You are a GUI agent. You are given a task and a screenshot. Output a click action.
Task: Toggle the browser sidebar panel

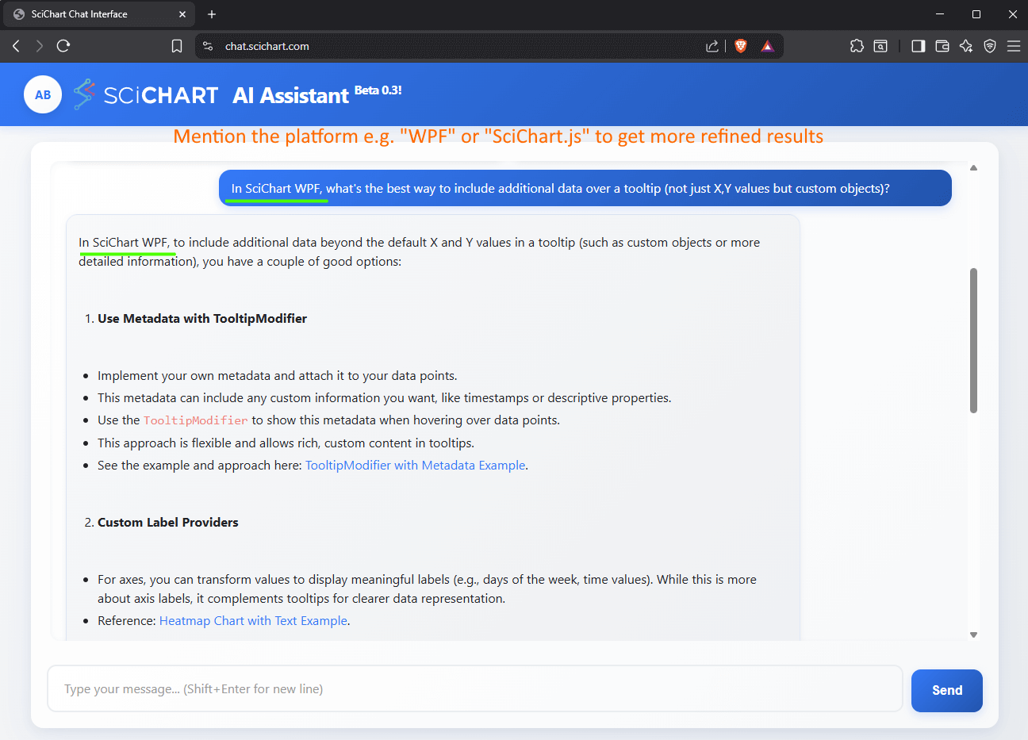click(x=918, y=46)
